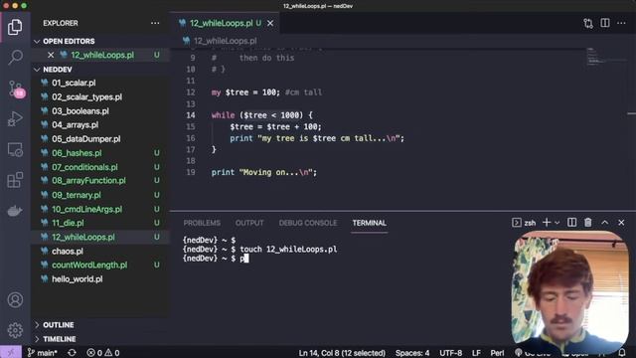Close the terminal panel
Screen dimensions: 636x358
[x=621, y=223]
